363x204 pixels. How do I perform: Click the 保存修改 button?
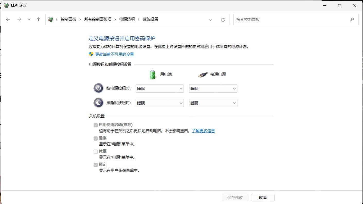235,198
